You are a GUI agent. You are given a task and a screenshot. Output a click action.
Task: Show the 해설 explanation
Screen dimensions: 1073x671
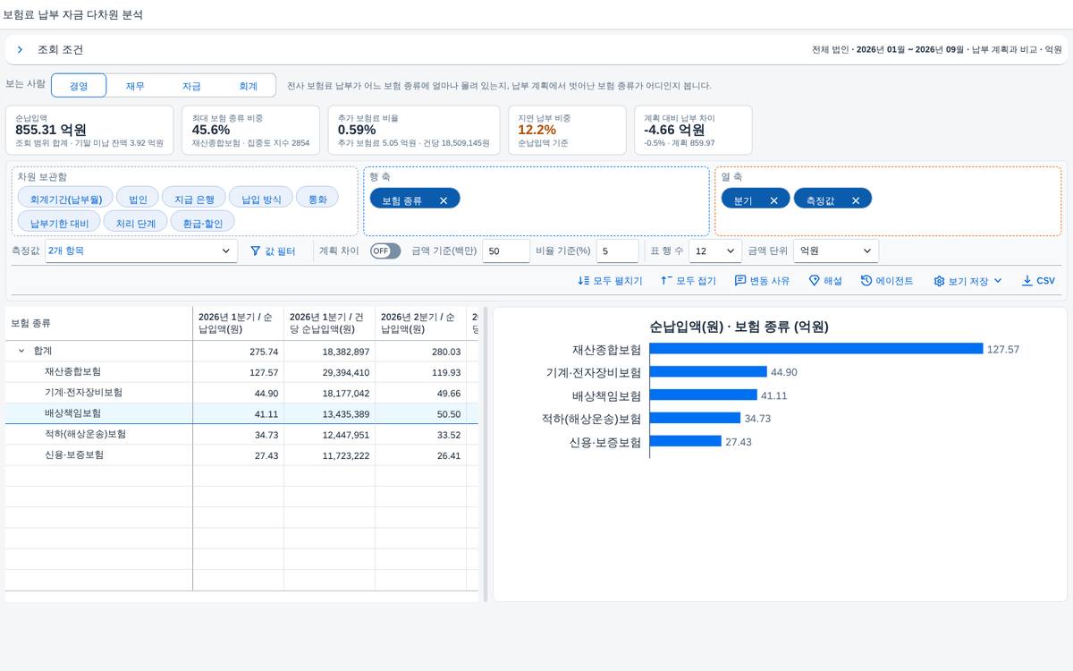pyautogui.click(x=825, y=281)
